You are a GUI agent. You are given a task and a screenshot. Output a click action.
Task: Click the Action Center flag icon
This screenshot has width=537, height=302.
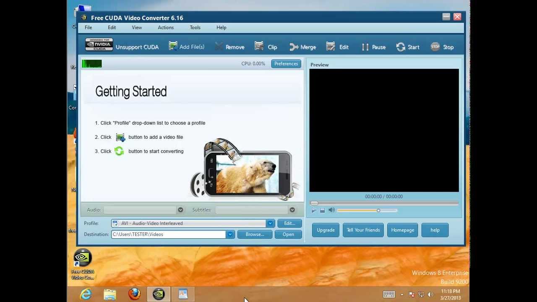tap(412, 294)
